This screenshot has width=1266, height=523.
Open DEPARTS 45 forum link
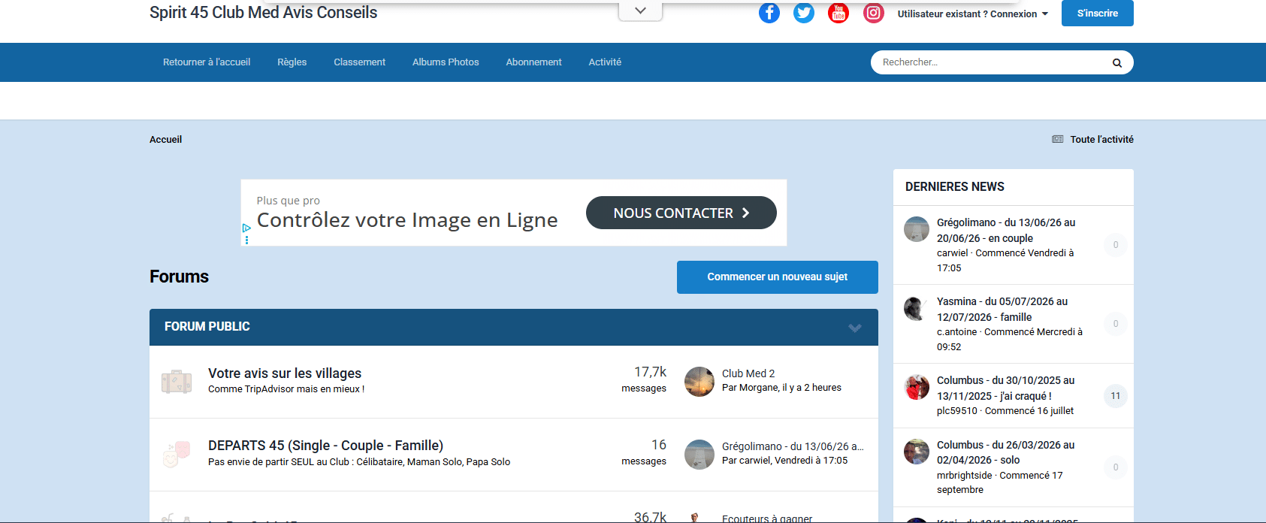coord(325,446)
